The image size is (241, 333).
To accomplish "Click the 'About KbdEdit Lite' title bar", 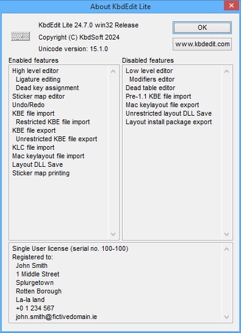I will click(121, 7).
